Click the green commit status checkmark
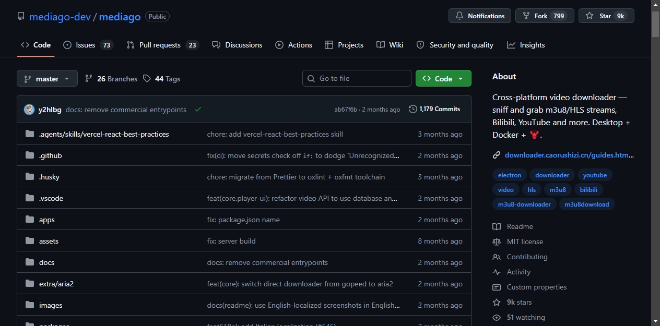This screenshot has width=660, height=326. [x=198, y=110]
